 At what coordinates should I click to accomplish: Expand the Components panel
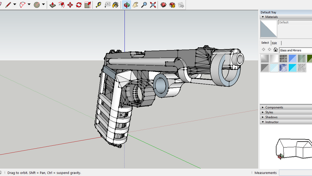pyautogui.click(x=274, y=107)
